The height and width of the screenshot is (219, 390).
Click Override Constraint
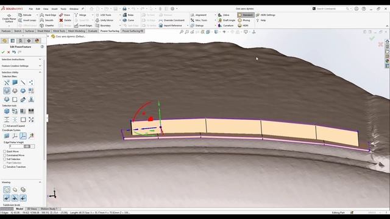pyautogui.click(x=172, y=20)
